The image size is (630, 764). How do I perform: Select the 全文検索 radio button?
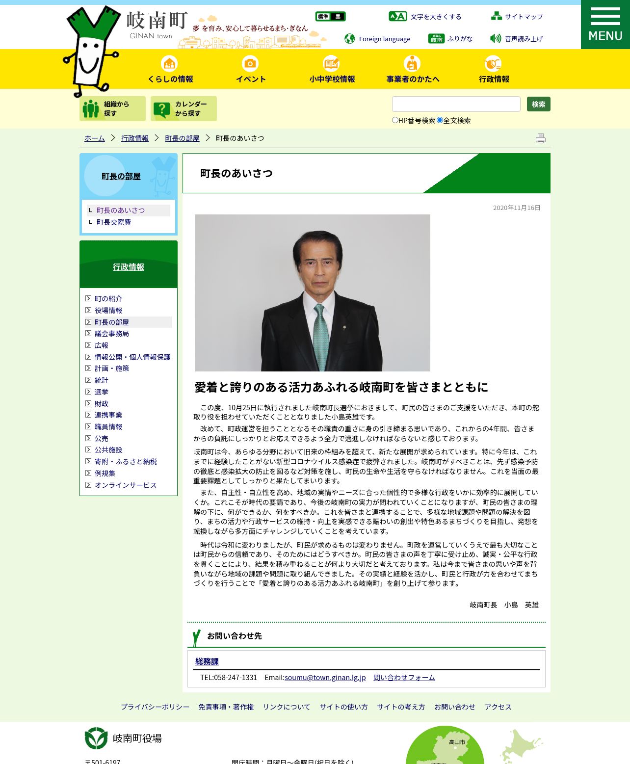coord(440,120)
